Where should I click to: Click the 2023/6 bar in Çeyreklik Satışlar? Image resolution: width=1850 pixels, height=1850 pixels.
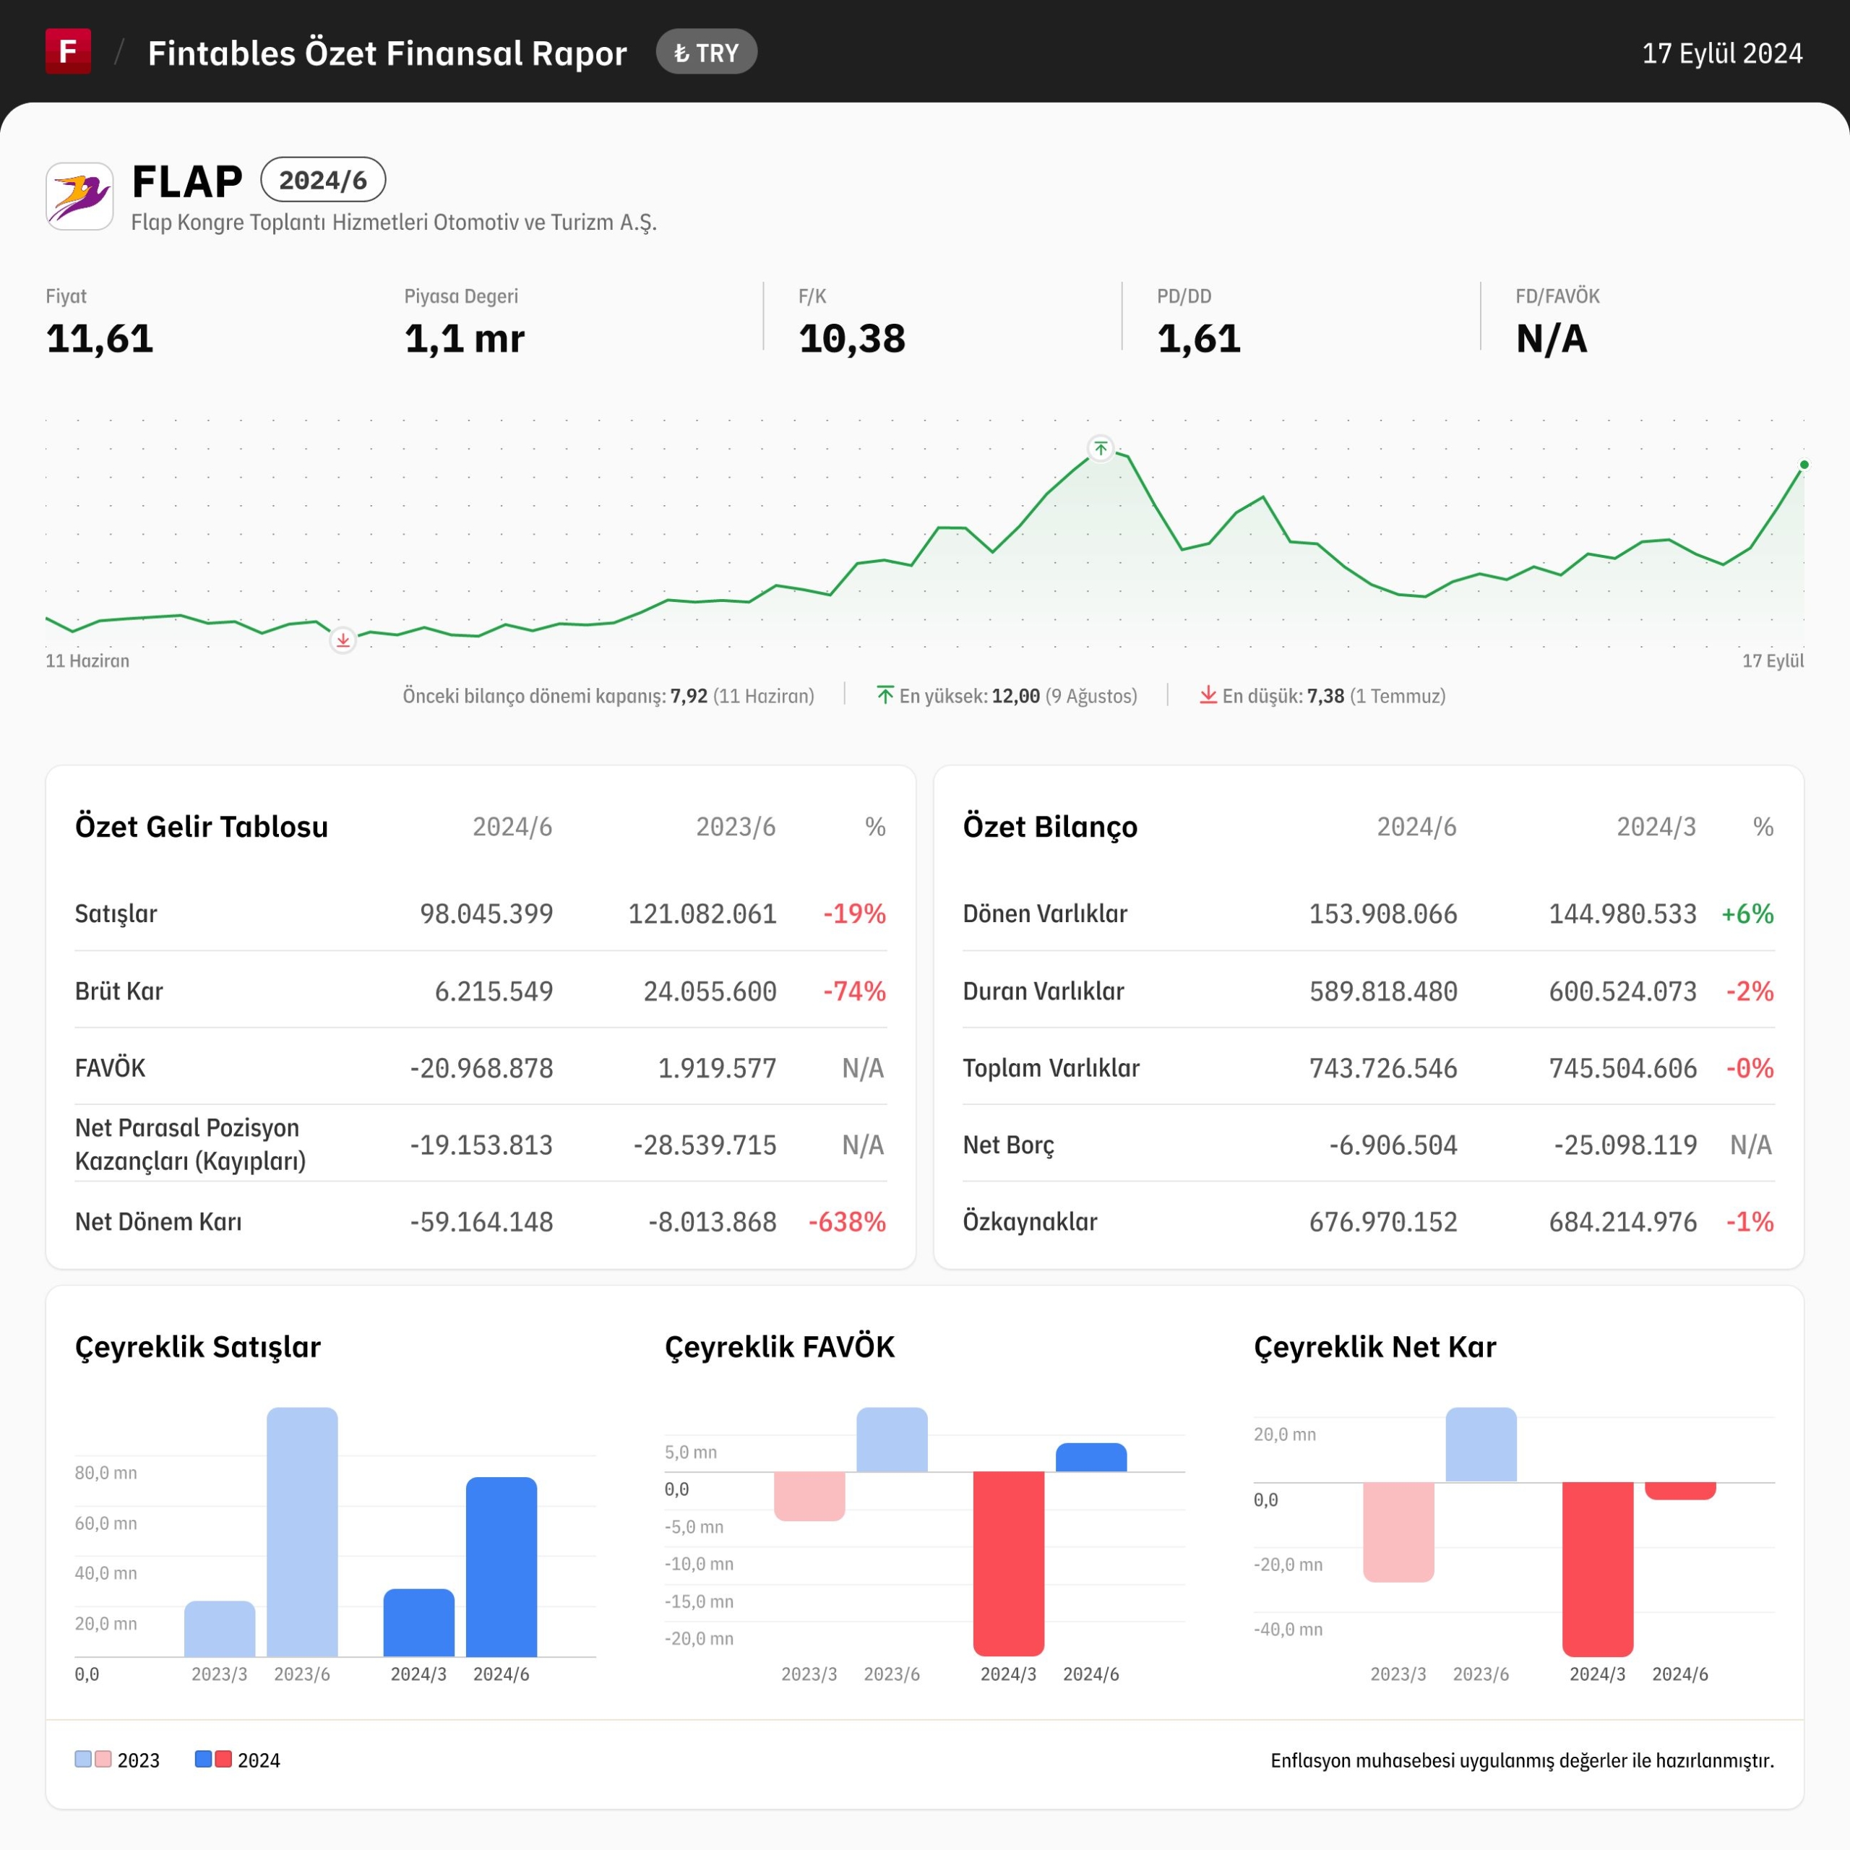[303, 1532]
